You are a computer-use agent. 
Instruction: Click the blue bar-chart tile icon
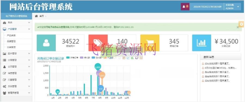[201, 43]
